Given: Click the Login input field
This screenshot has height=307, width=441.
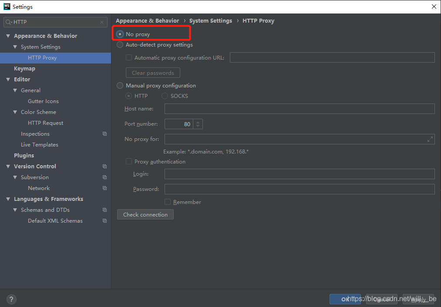Looking at the screenshot, I should click(x=300, y=174).
